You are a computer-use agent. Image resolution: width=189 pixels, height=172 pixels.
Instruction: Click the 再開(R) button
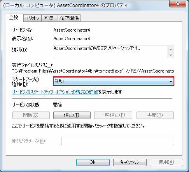(x=155, y=115)
